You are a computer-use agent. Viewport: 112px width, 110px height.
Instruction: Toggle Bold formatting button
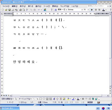[92, 10]
